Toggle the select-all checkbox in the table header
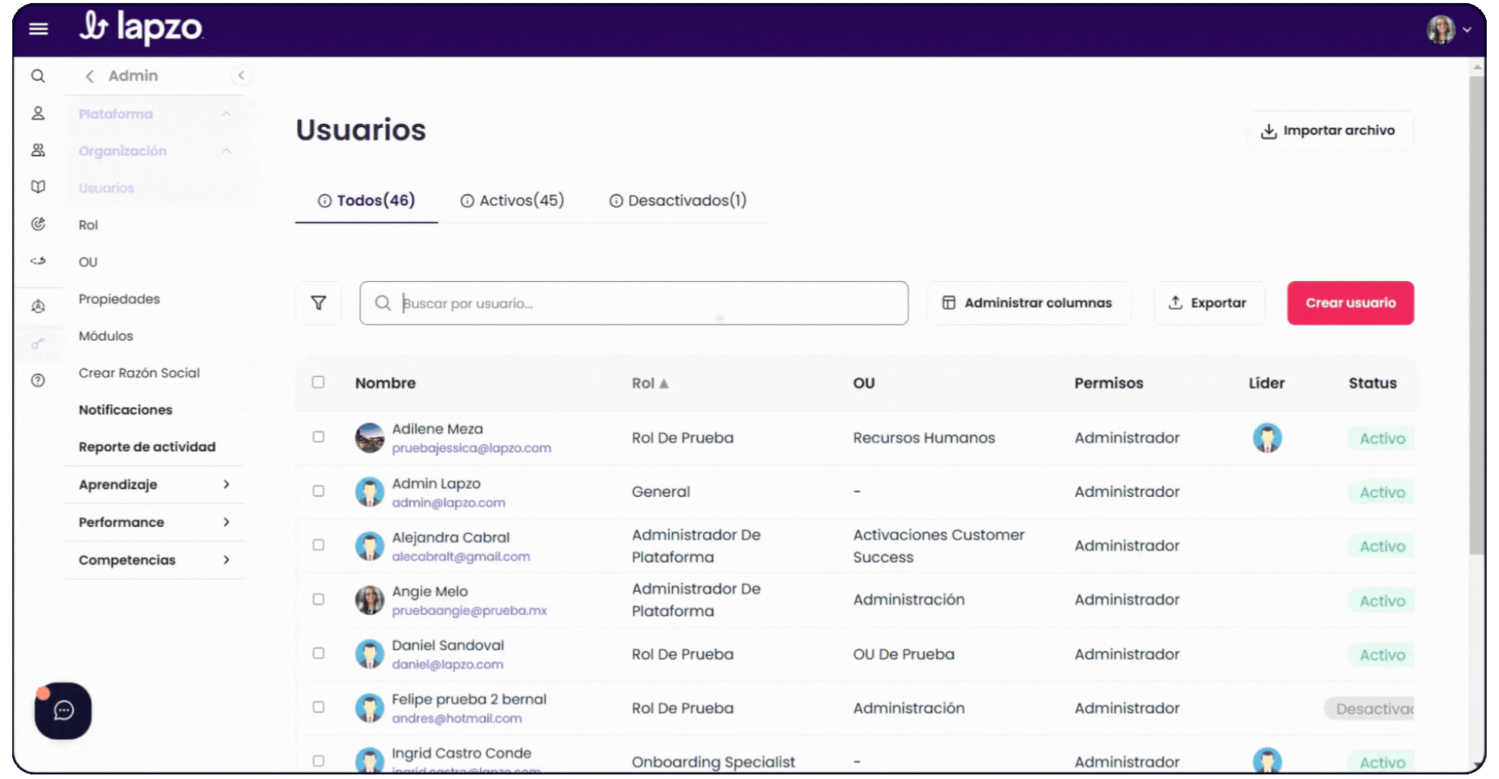 pyautogui.click(x=318, y=382)
